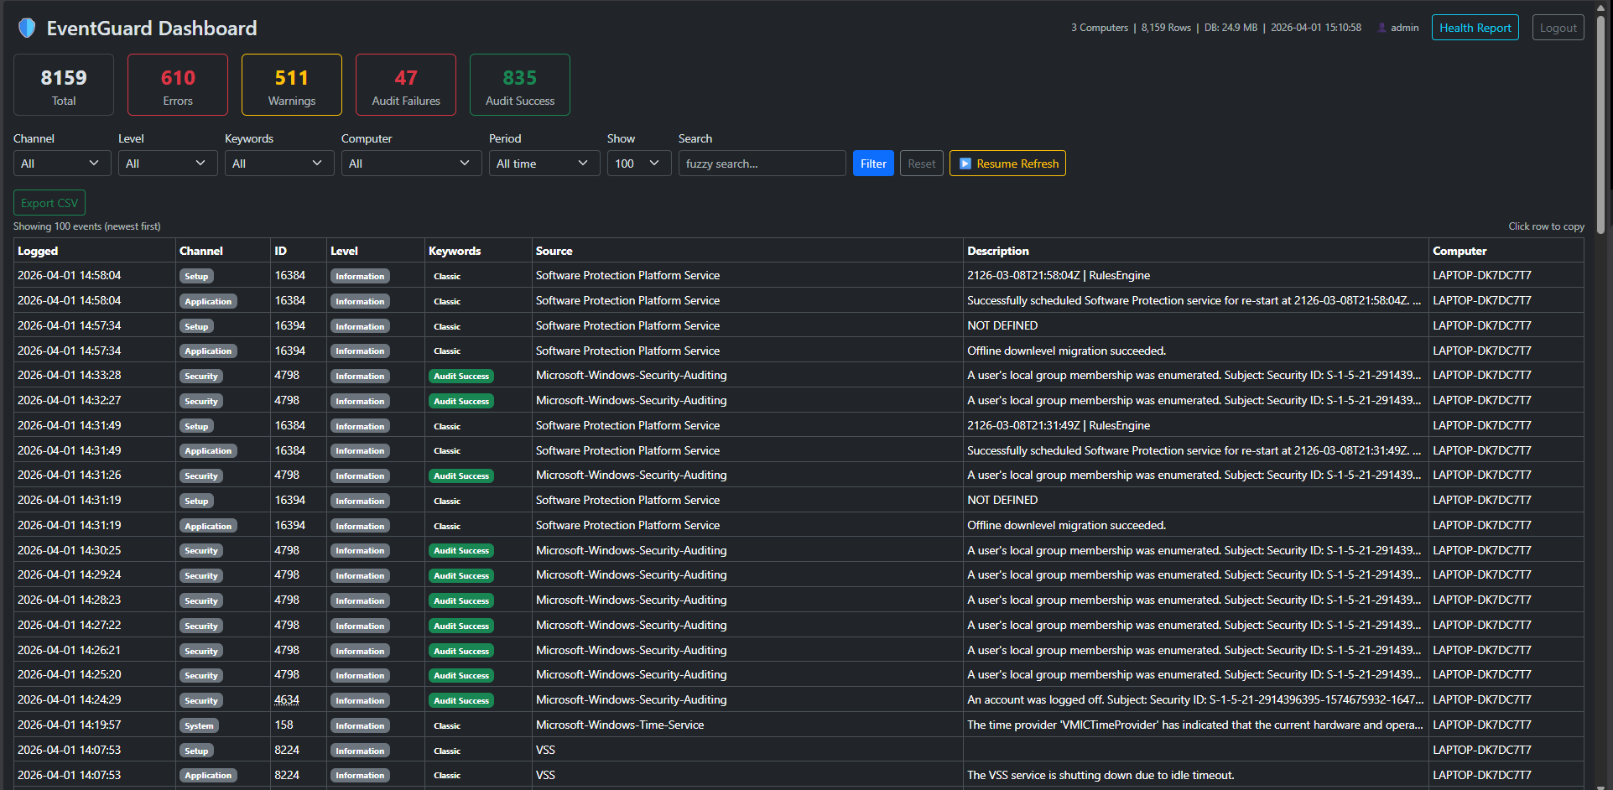
Task: Open the Computer selector dropdown
Action: [411, 164]
